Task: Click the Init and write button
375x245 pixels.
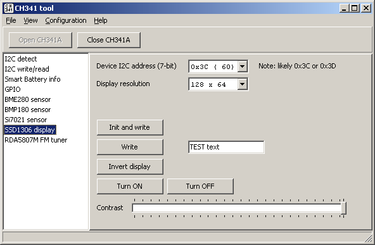Action: tap(130, 127)
